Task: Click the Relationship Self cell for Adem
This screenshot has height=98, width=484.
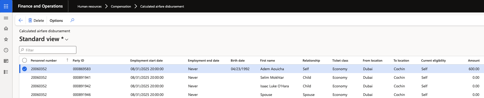Action: [x=306, y=69]
